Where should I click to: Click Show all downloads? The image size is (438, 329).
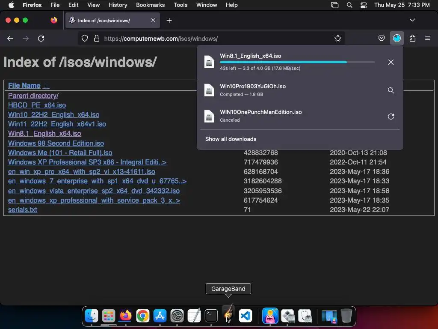point(231,139)
